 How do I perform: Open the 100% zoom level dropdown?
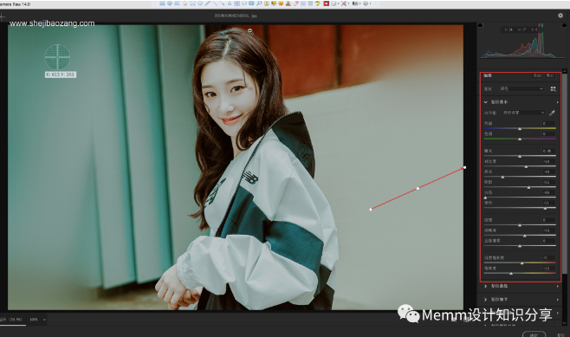tap(37, 320)
